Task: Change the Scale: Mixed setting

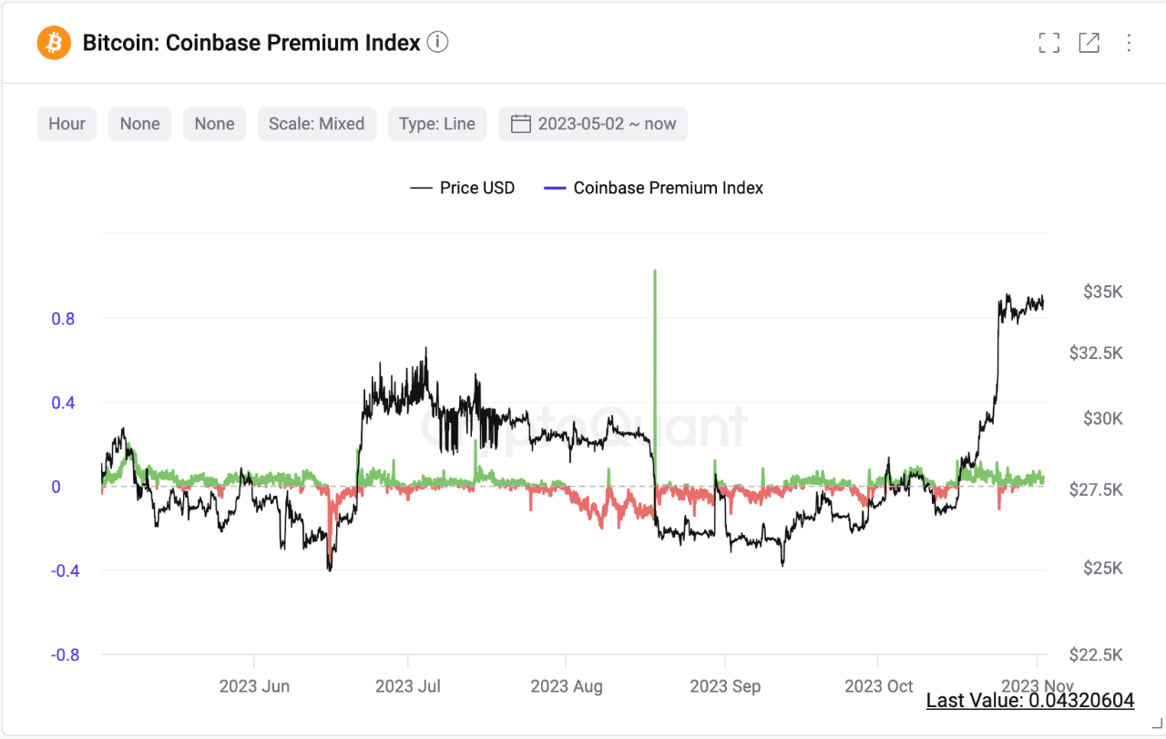Action: coord(316,124)
